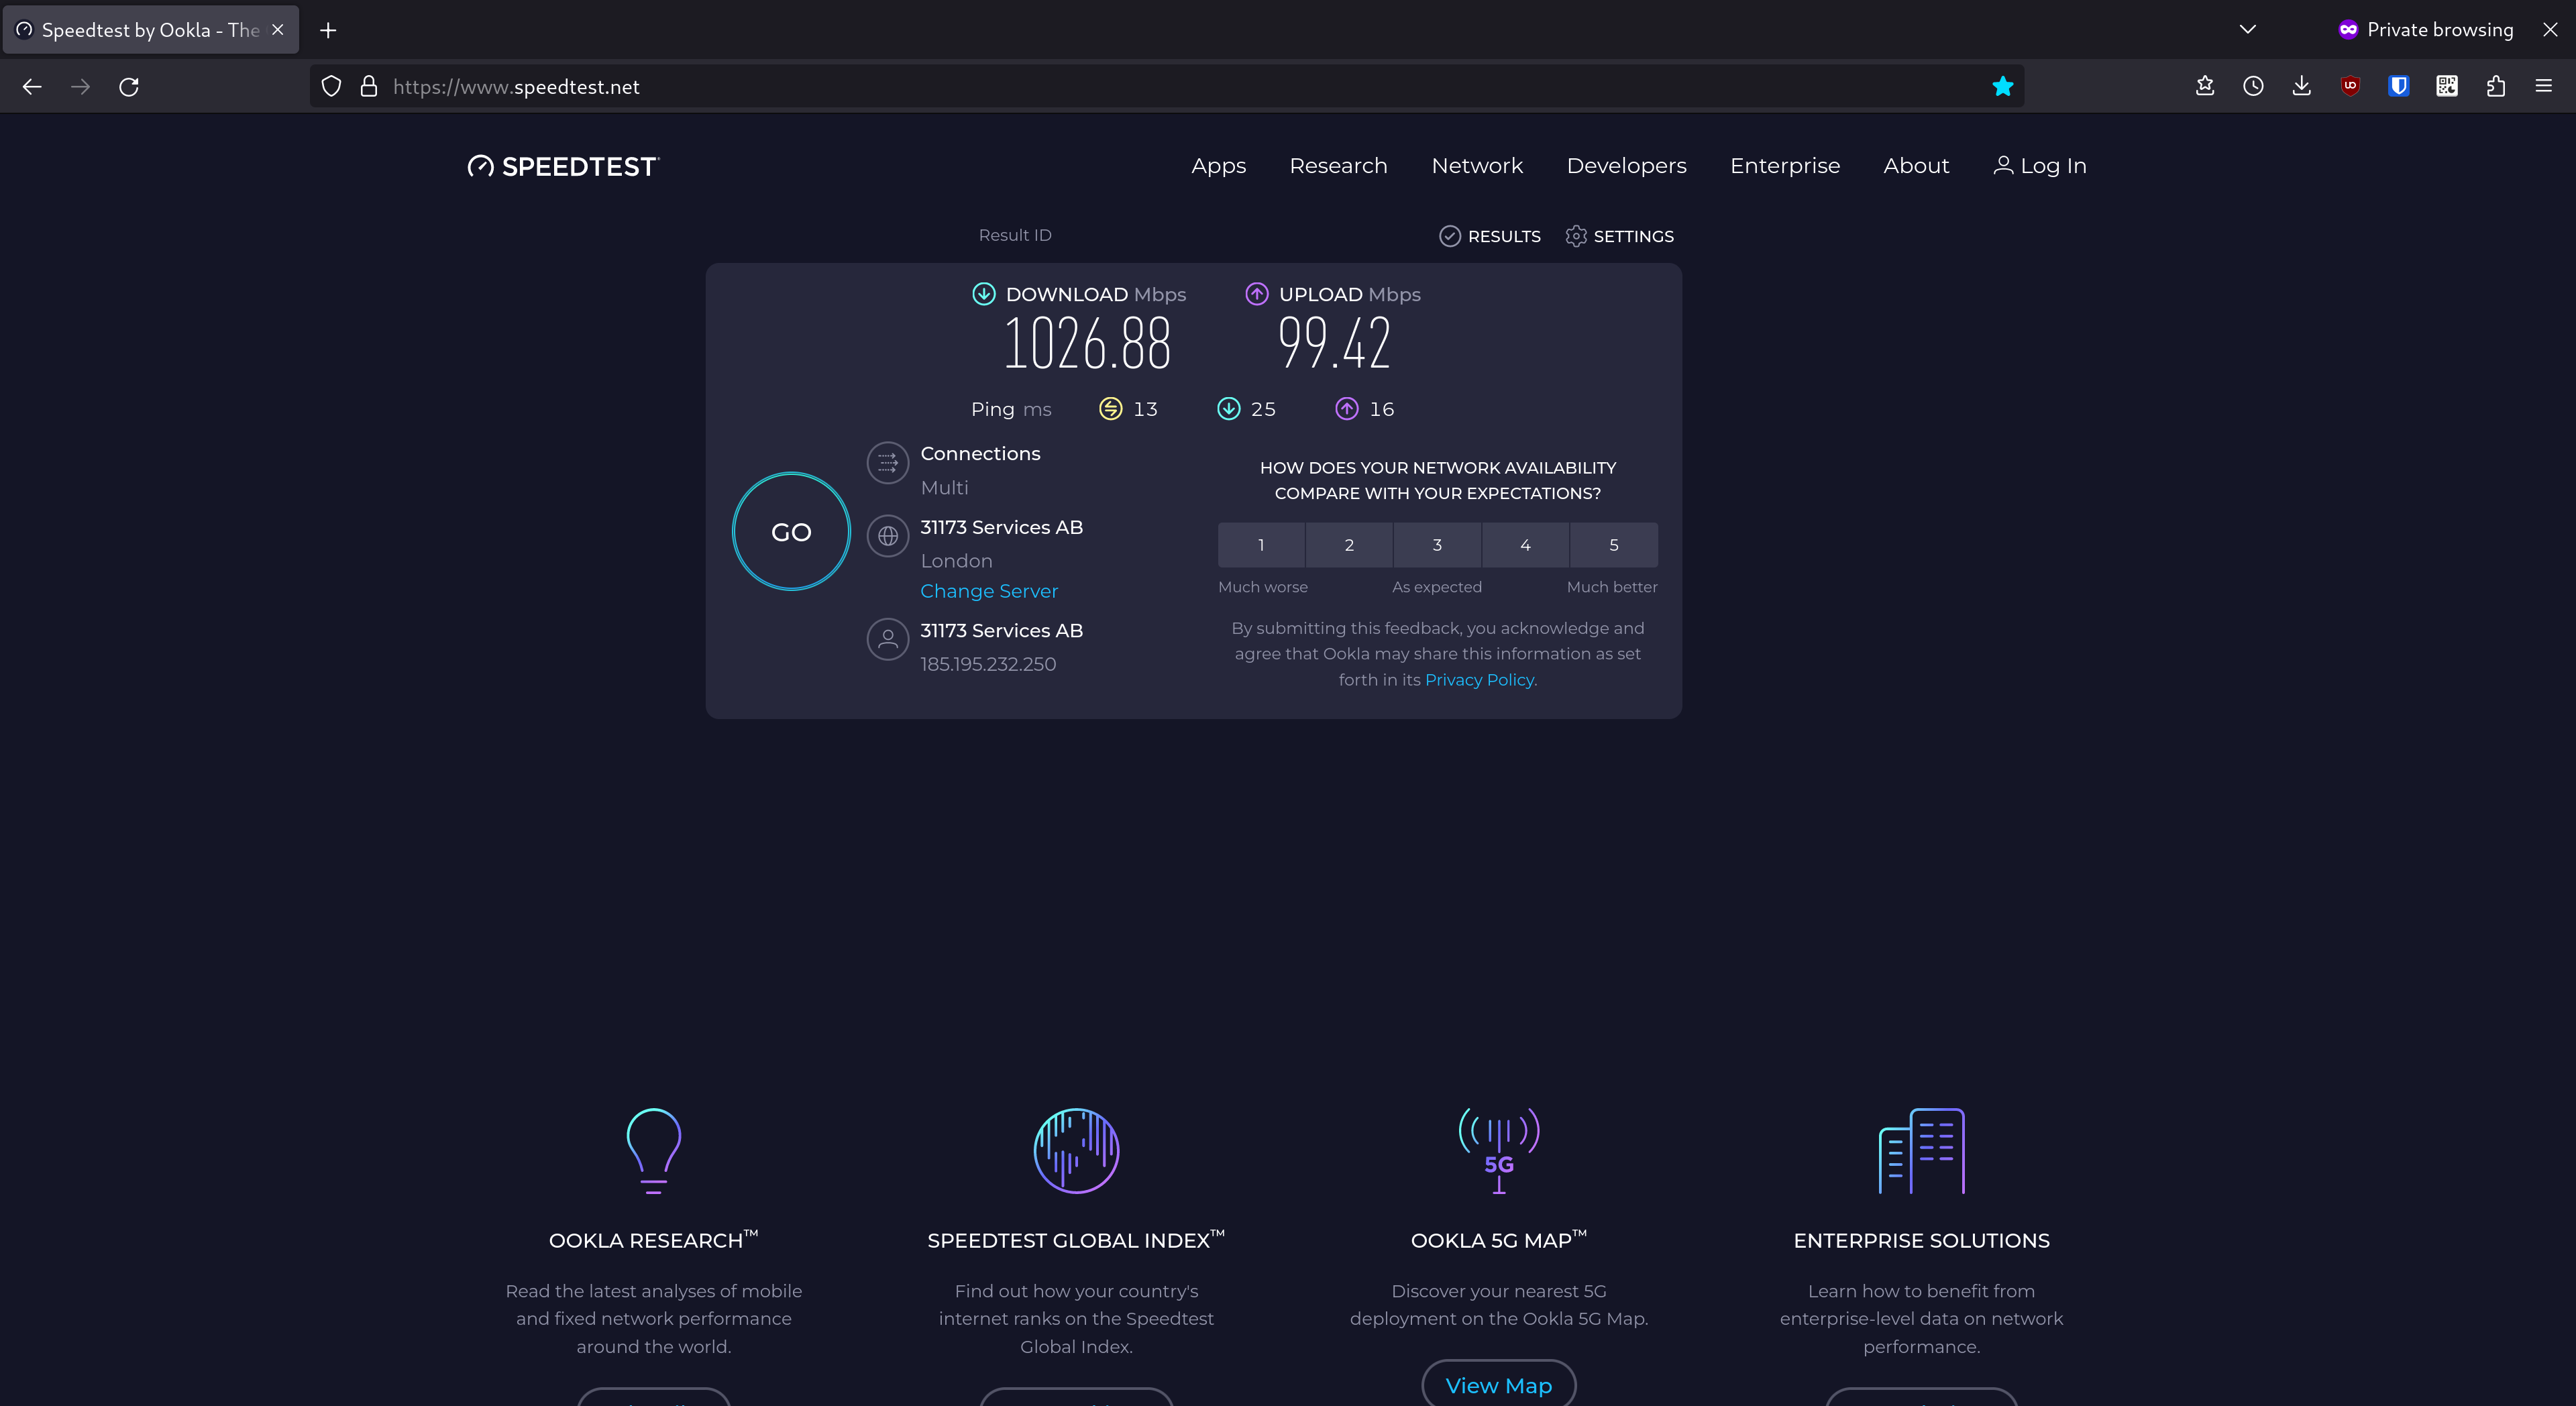Image resolution: width=2576 pixels, height=1406 pixels.
Task: Click the download latency icon showing 25
Action: 1229,409
